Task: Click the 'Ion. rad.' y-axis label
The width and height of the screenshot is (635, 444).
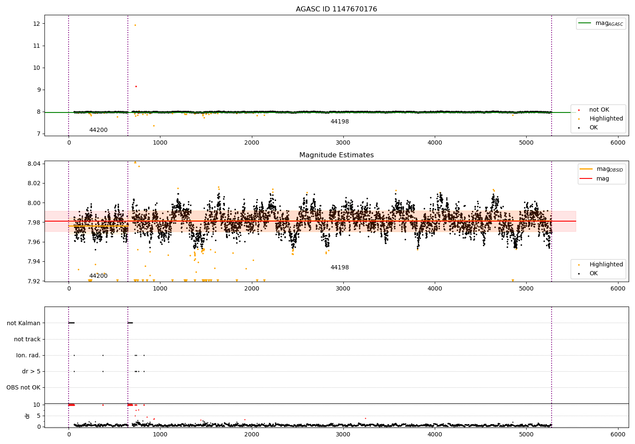Action: (28, 355)
